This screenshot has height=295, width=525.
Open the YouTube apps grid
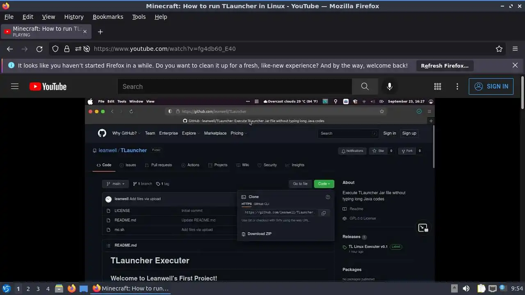438,86
